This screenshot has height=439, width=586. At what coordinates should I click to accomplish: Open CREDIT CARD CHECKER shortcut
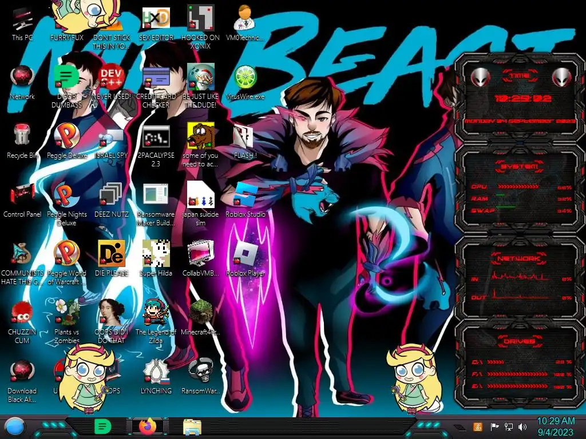(156, 87)
